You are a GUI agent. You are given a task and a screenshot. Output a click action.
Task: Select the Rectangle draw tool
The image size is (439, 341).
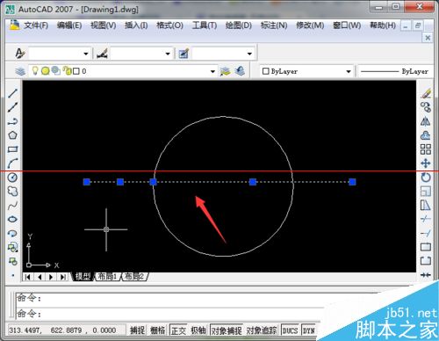tap(12, 149)
